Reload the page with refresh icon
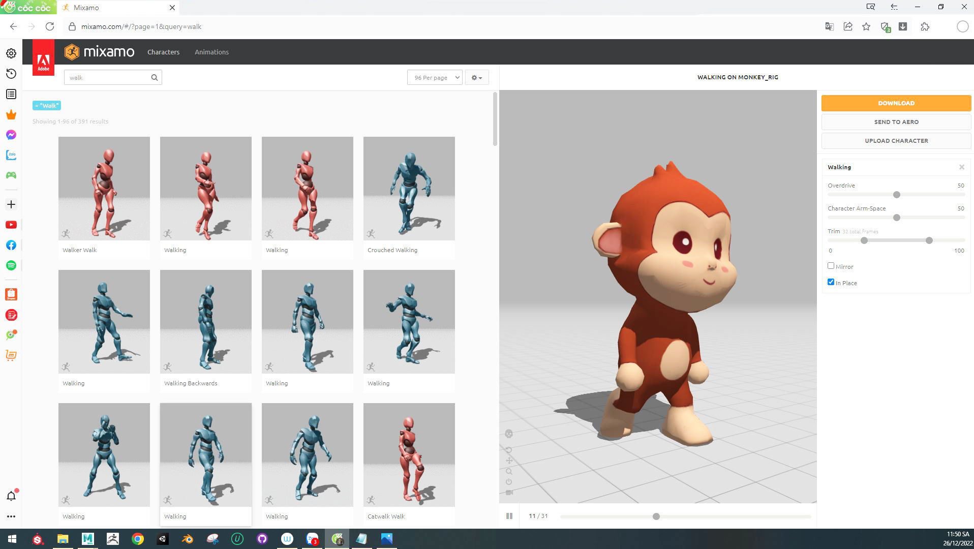The height and width of the screenshot is (549, 974). point(50,26)
